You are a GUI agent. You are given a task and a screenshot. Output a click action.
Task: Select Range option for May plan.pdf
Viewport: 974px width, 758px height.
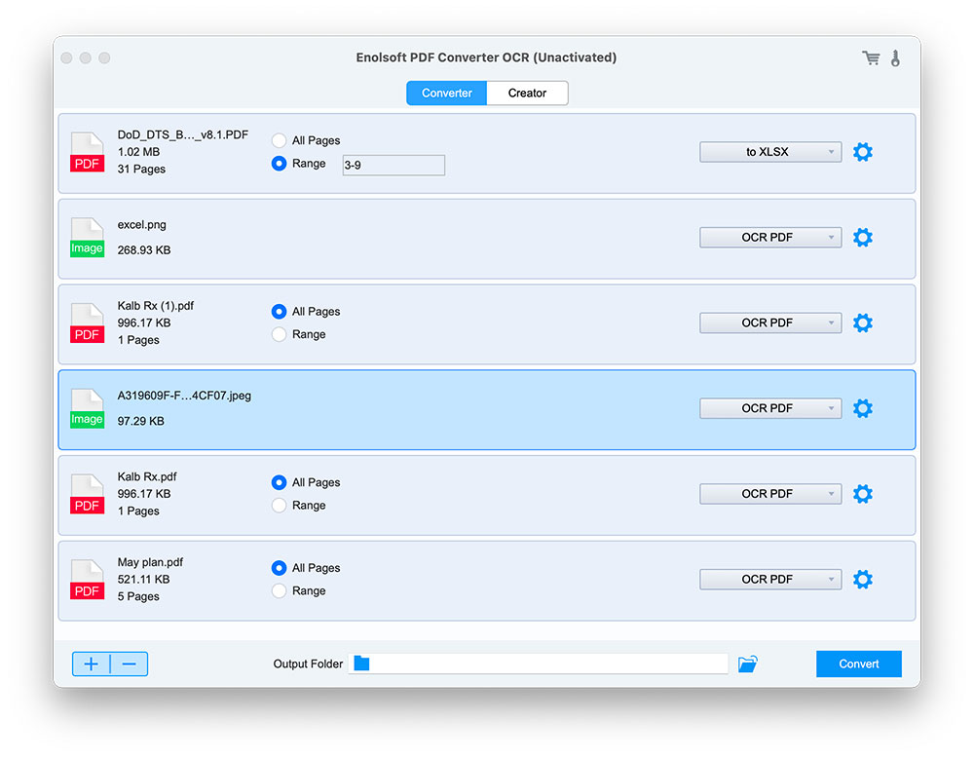coord(280,591)
